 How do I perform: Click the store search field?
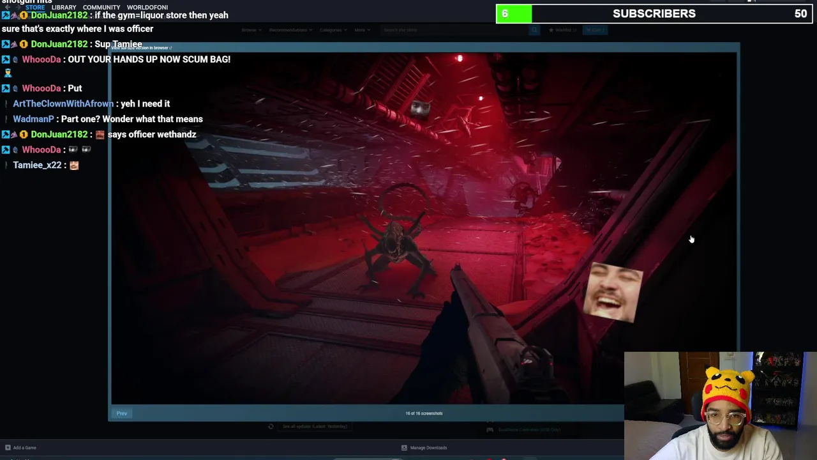[454, 30]
